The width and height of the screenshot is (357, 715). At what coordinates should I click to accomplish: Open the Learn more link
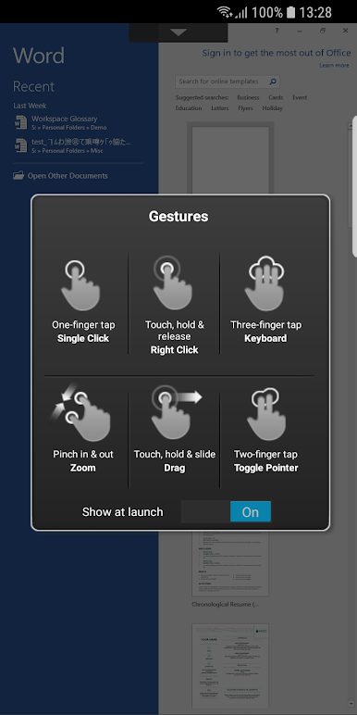[334, 65]
